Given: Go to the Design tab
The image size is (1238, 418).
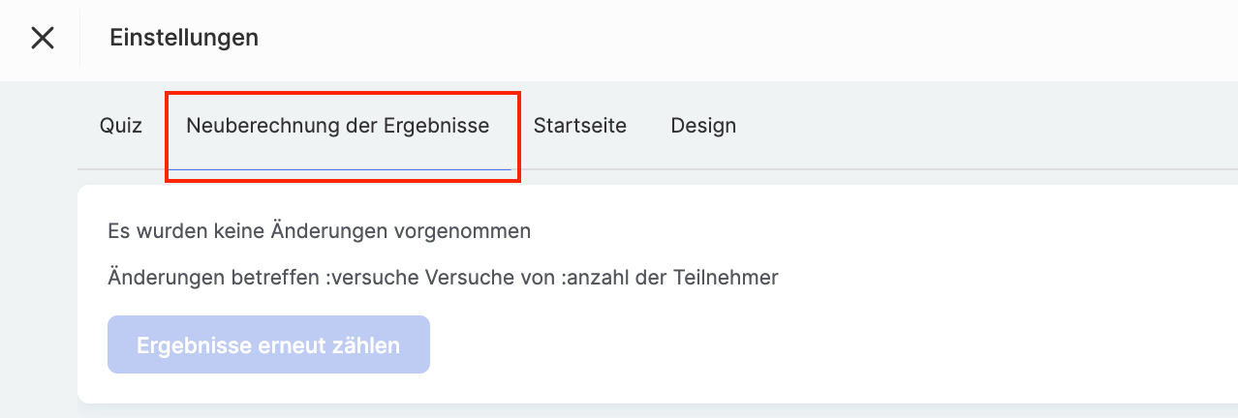Looking at the screenshot, I should [x=703, y=126].
